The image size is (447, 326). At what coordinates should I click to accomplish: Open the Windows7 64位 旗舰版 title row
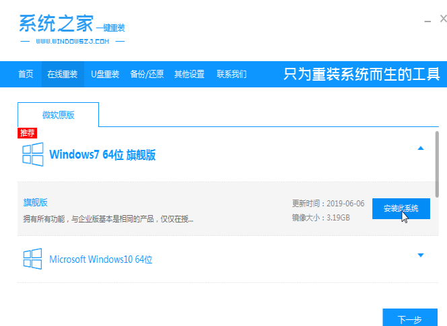tap(102, 155)
